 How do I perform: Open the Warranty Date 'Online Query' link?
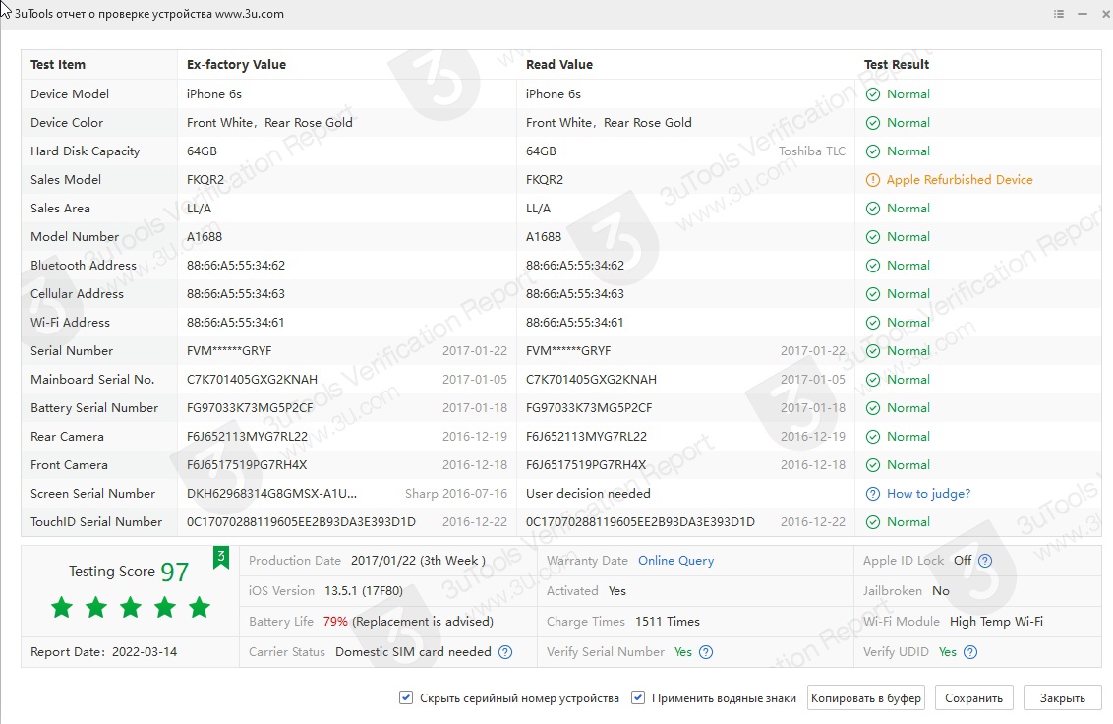675,561
